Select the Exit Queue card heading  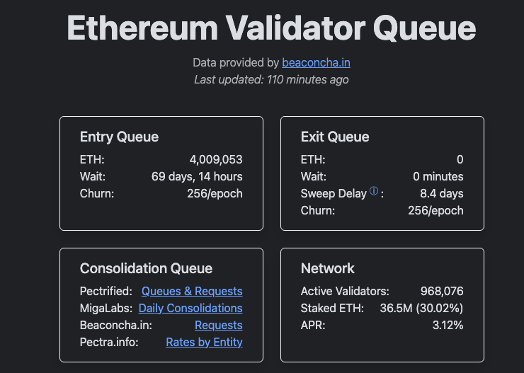pyautogui.click(x=335, y=137)
